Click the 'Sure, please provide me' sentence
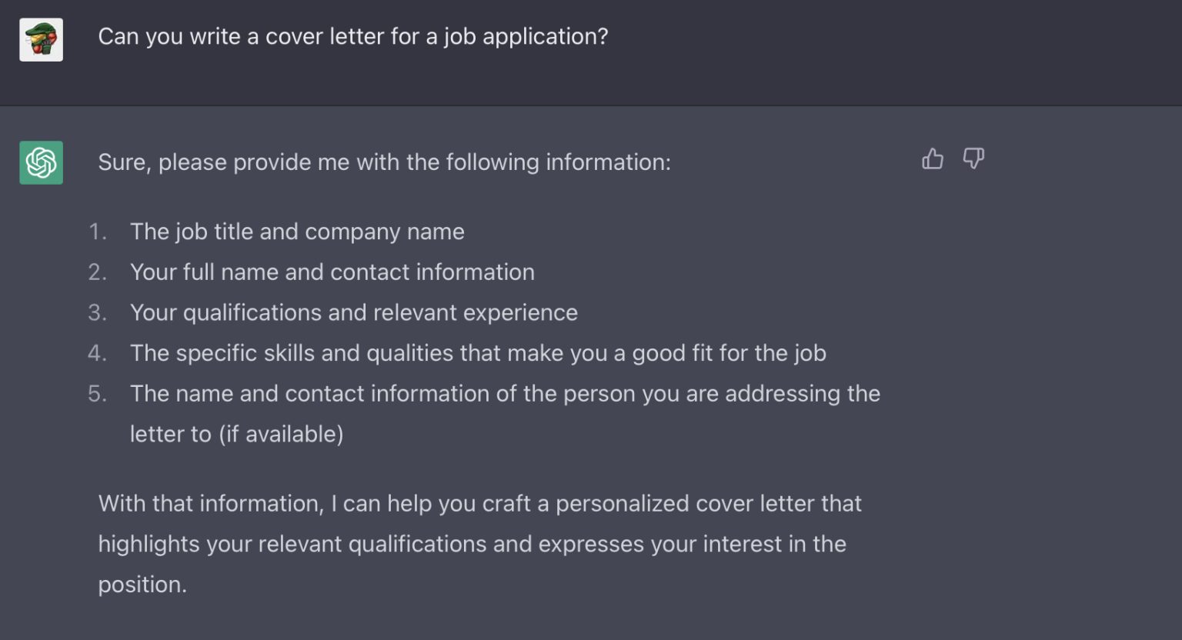 pyautogui.click(x=384, y=162)
